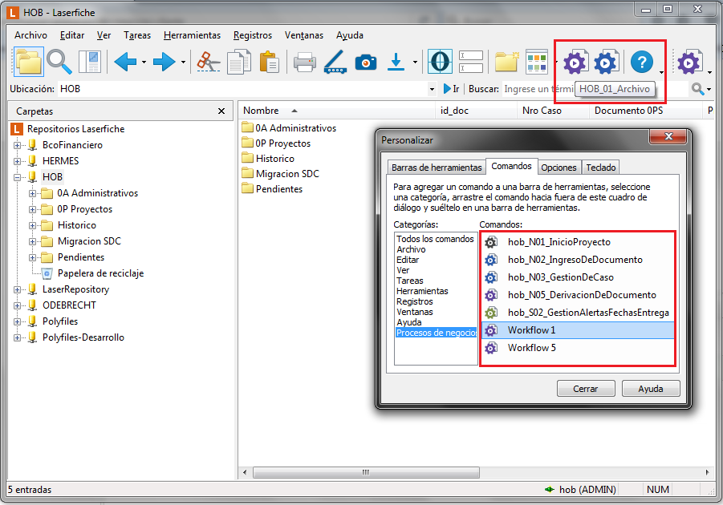The height and width of the screenshot is (505, 723).
Task: Click the blue download arrow toolbar icon
Action: coord(396,62)
